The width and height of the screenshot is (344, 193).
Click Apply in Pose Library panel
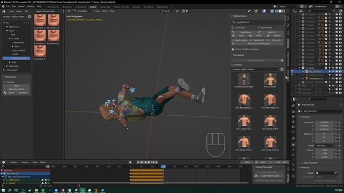17,86
